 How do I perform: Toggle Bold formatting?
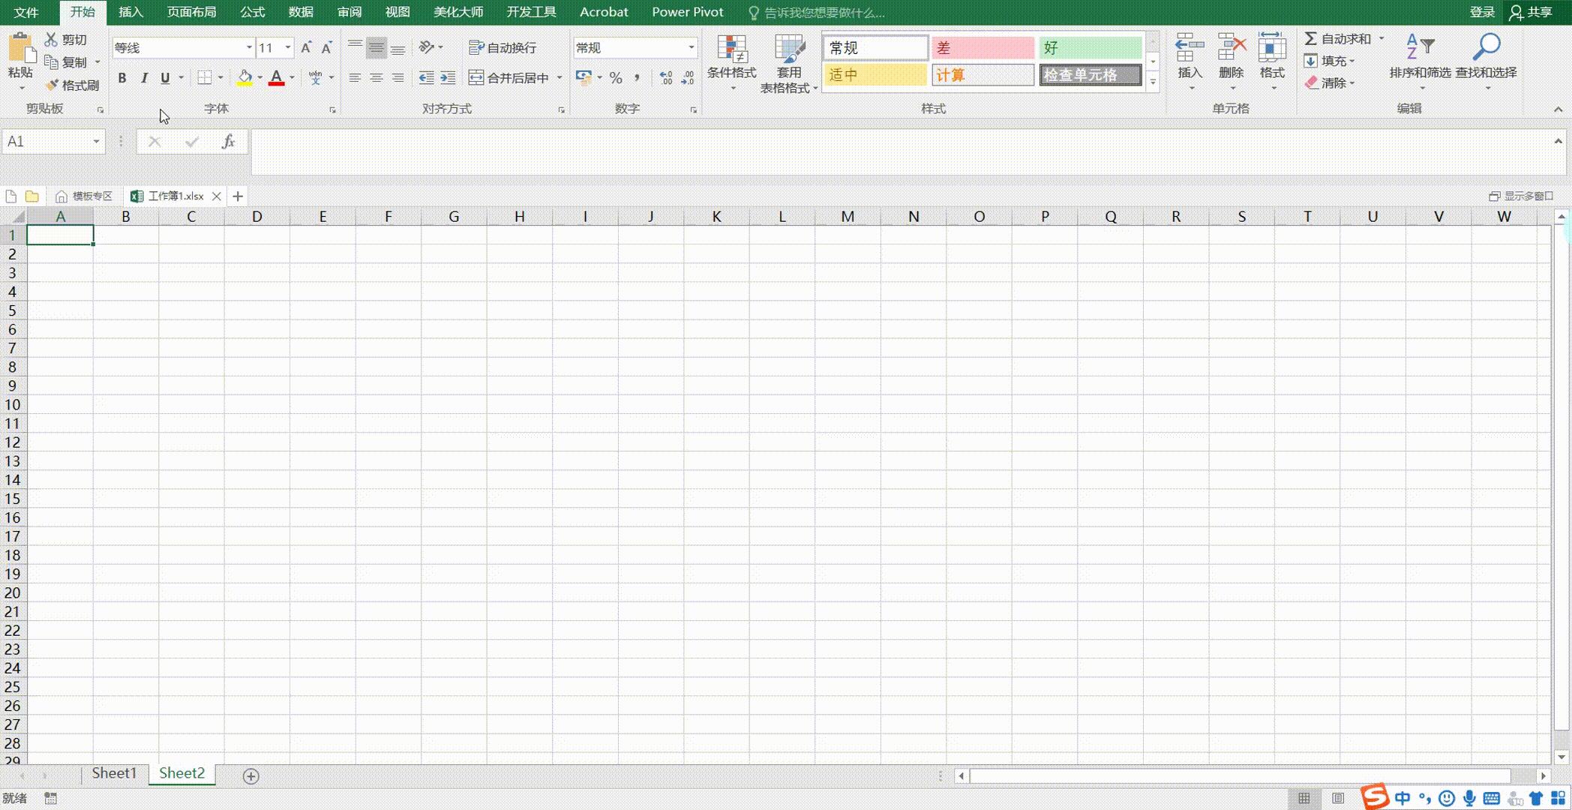[x=122, y=77]
